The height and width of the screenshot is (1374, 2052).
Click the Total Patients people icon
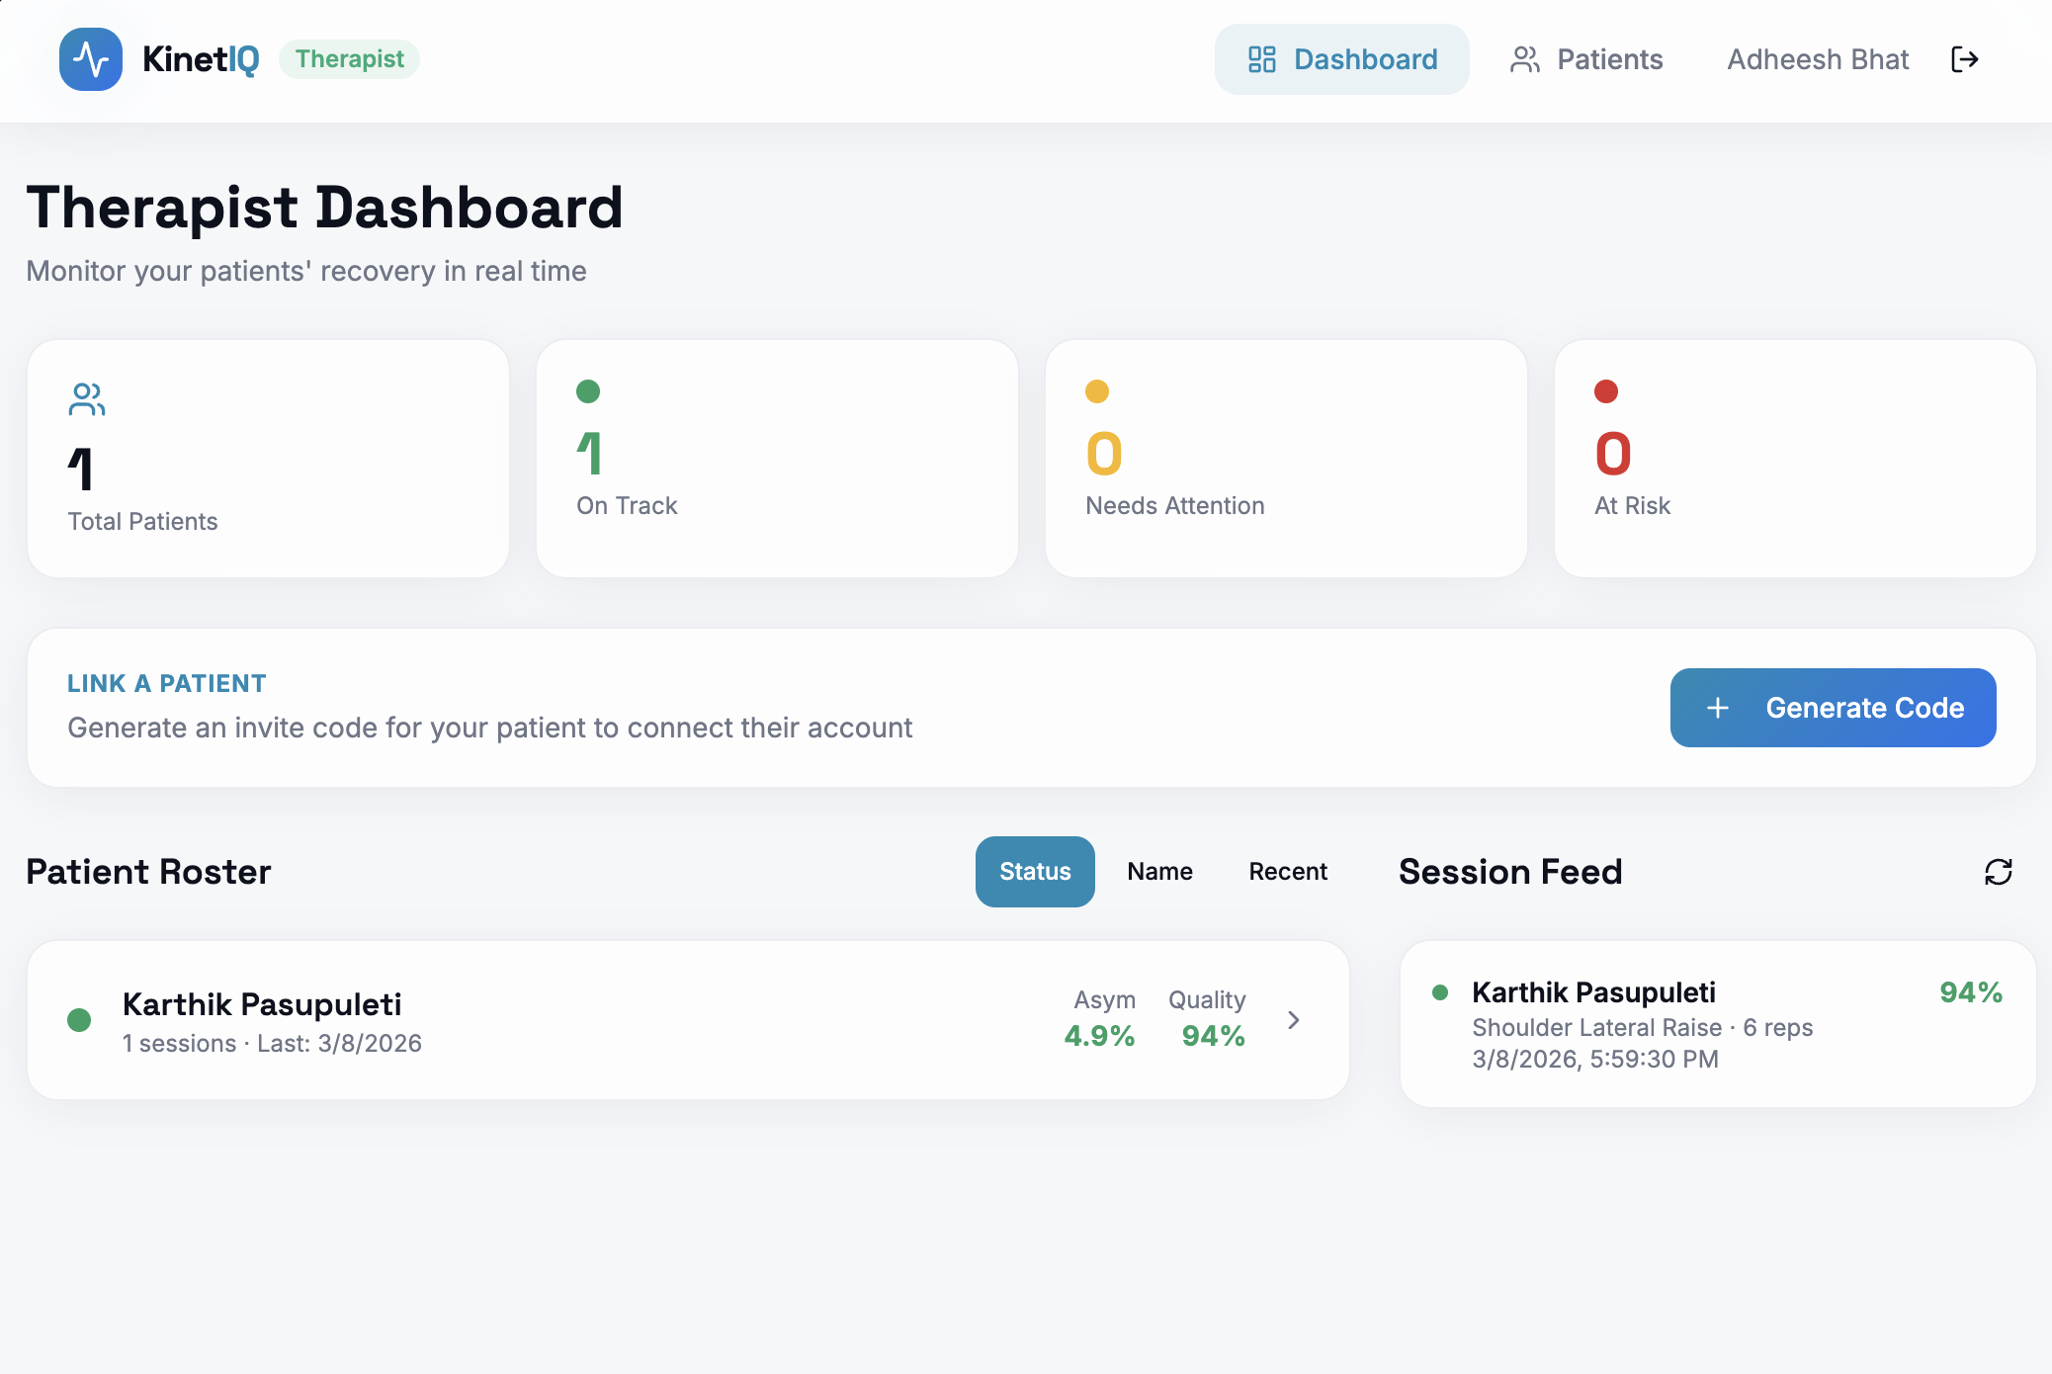[x=87, y=399]
